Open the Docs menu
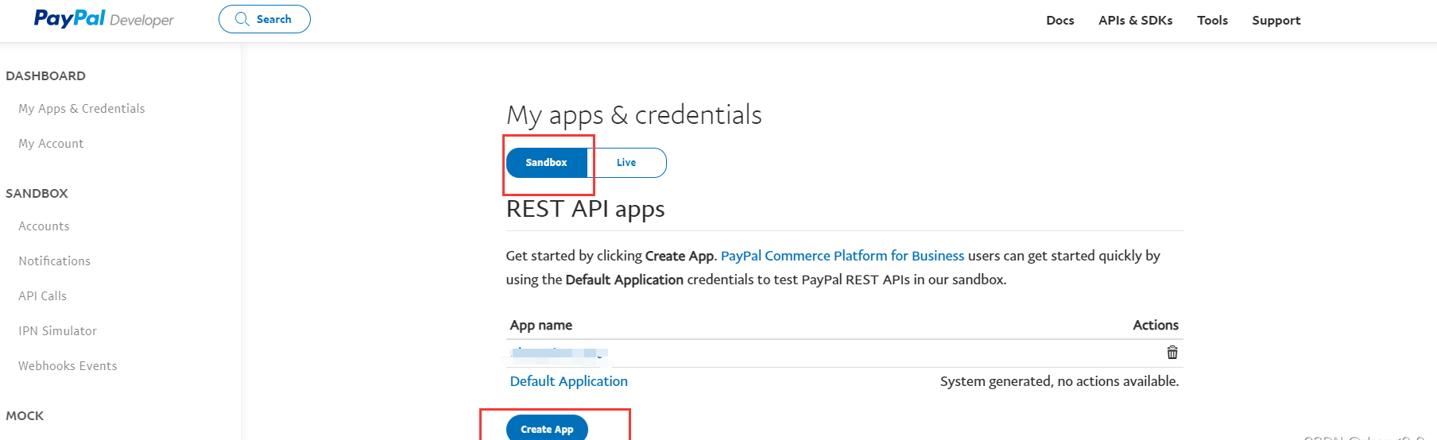This screenshot has height=440, width=1437. coord(1059,21)
